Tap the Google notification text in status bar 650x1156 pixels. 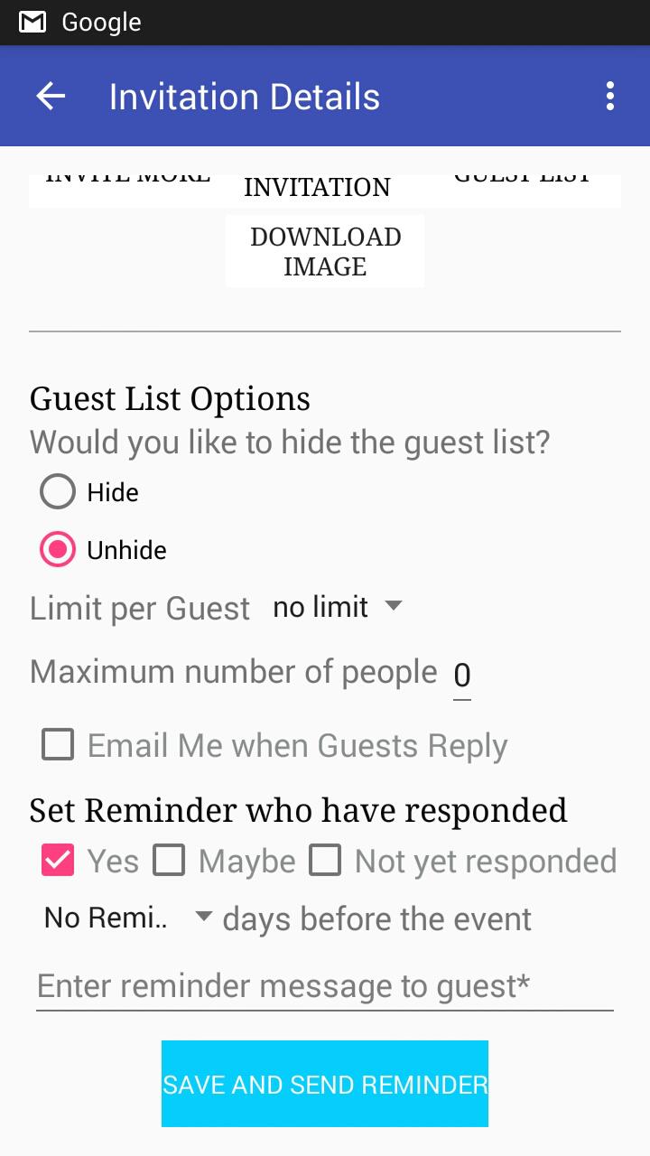101,23
